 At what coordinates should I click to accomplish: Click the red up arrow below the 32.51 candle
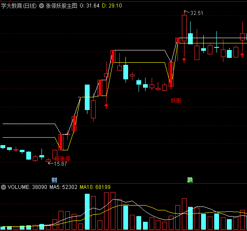(184, 60)
